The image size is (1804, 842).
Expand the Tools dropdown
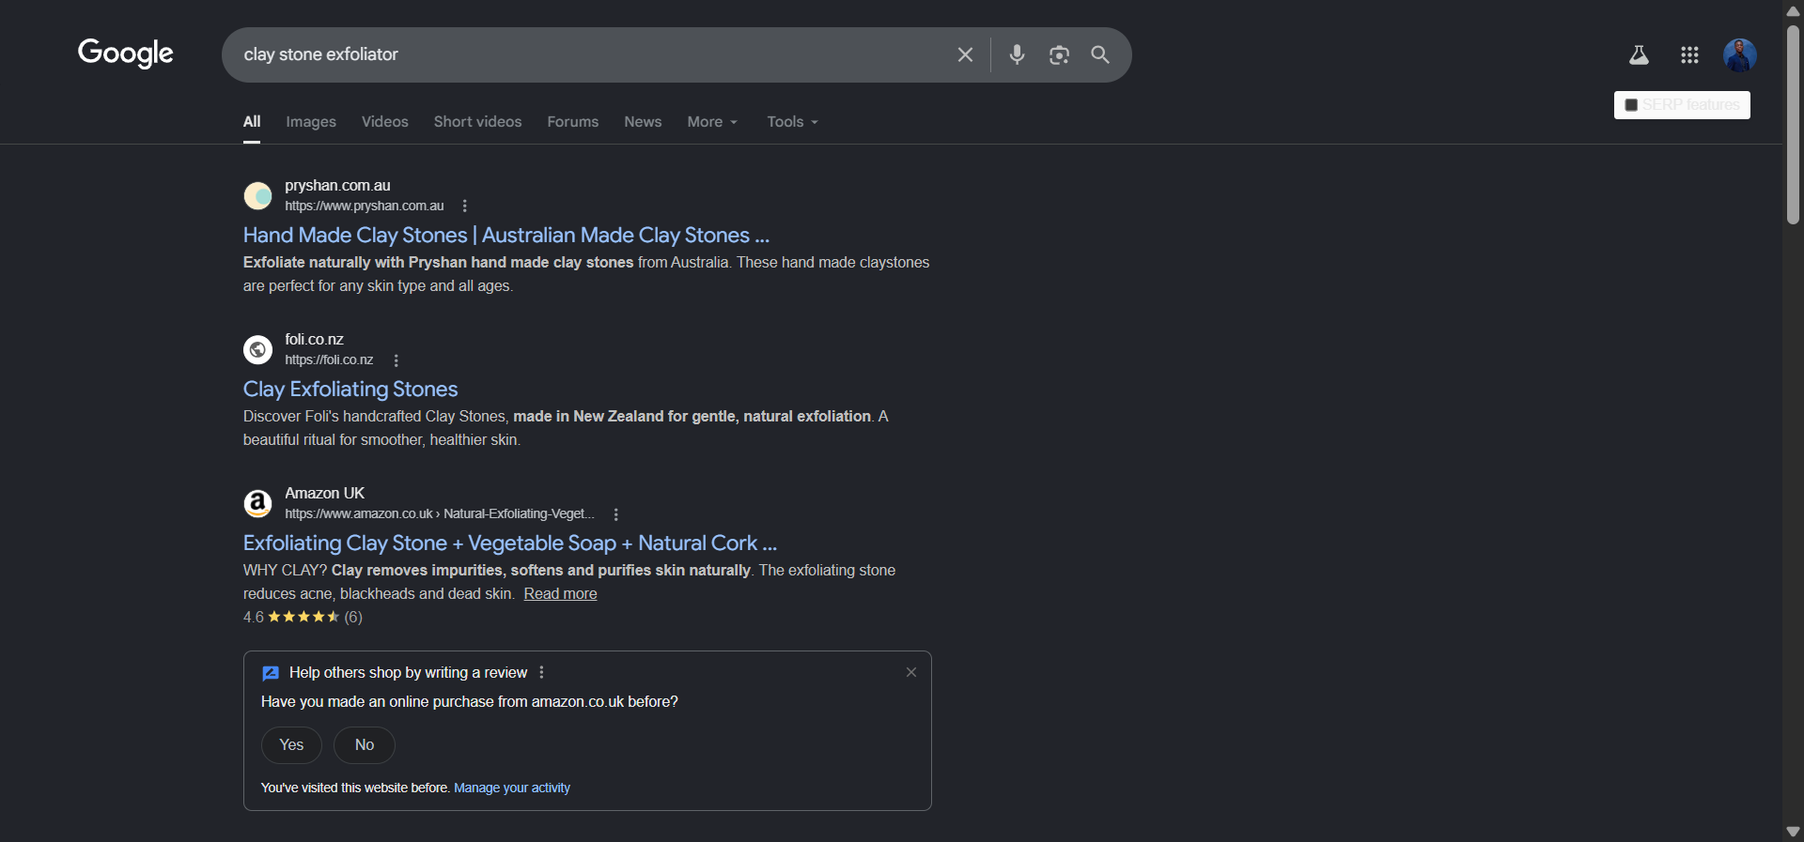click(792, 122)
